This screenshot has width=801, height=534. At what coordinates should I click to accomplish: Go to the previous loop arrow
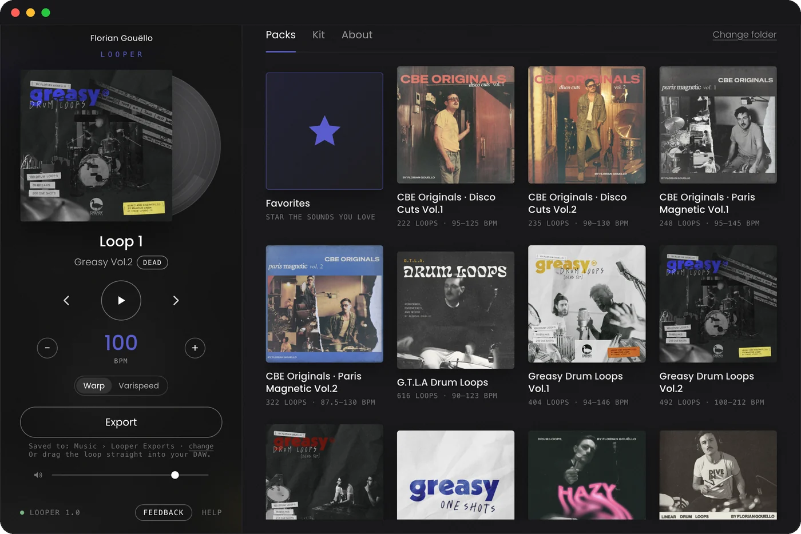click(66, 300)
